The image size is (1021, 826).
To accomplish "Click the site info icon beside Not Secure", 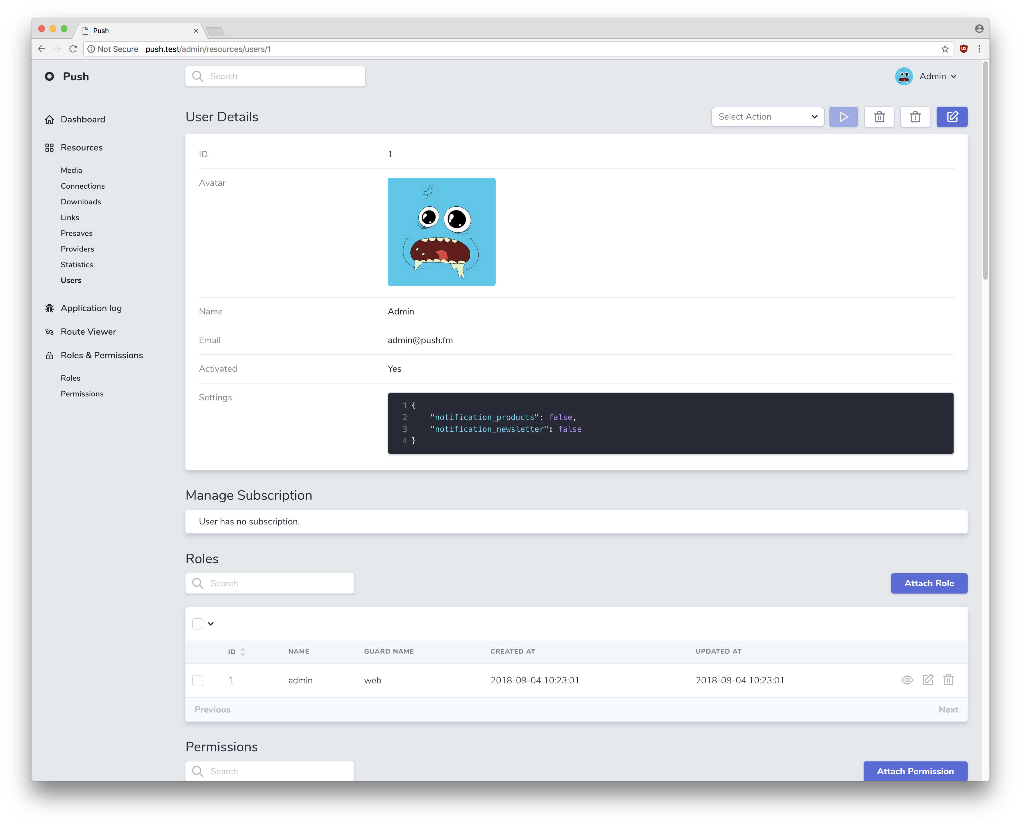I will click(91, 49).
